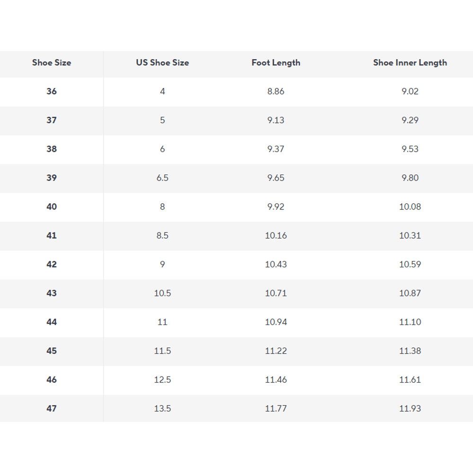473x473 pixels.
Task: Click shoe size 40 cell
Action: click(52, 207)
